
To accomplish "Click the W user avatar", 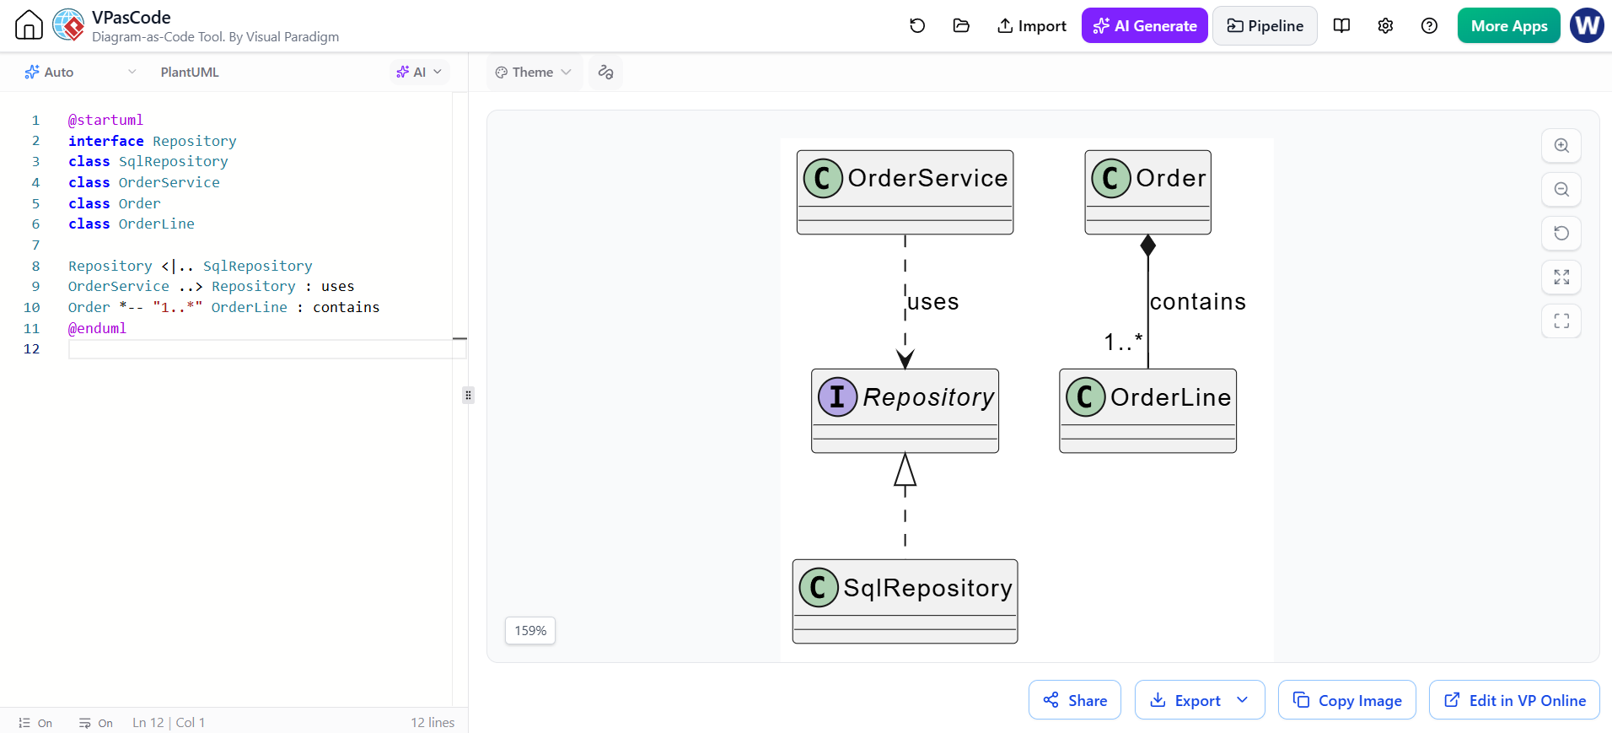I will coord(1587,25).
